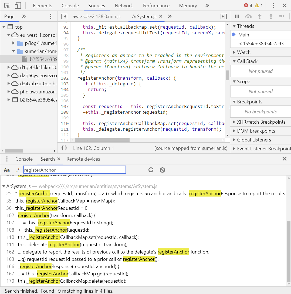The image size is (291, 294).
Task: Open the sumerian.js source map link
Action: [x=214, y=148]
